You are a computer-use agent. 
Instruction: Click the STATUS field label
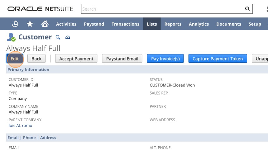tap(156, 80)
